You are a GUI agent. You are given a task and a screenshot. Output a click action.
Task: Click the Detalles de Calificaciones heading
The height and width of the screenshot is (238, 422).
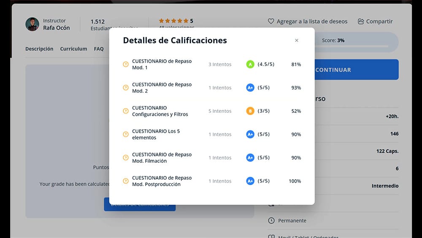pyautogui.click(x=175, y=40)
